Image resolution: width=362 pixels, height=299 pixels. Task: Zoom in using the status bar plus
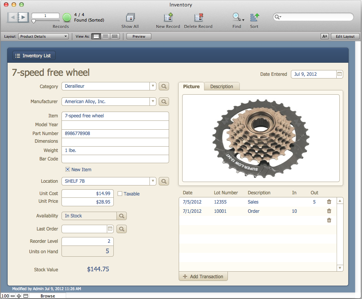[x=19, y=296]
